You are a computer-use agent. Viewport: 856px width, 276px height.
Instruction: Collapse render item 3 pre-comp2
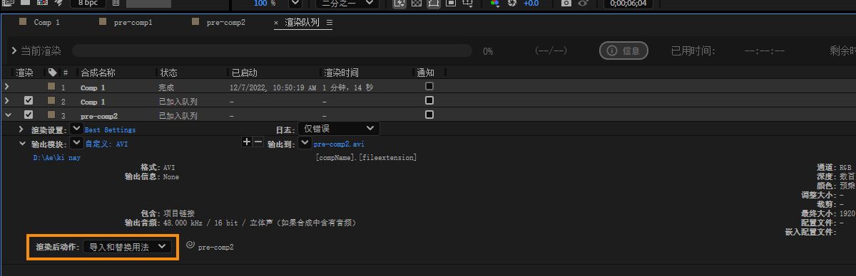click(x=7, y=115)
